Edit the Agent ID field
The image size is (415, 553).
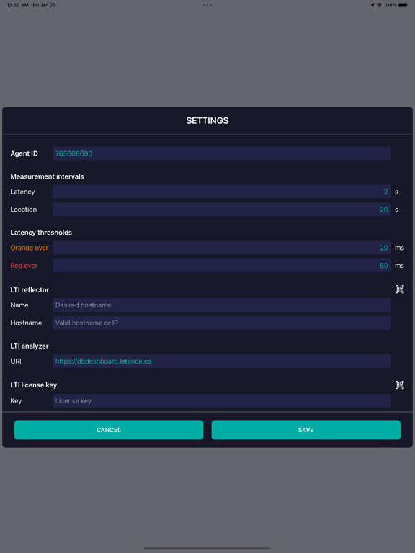point(222,153)
